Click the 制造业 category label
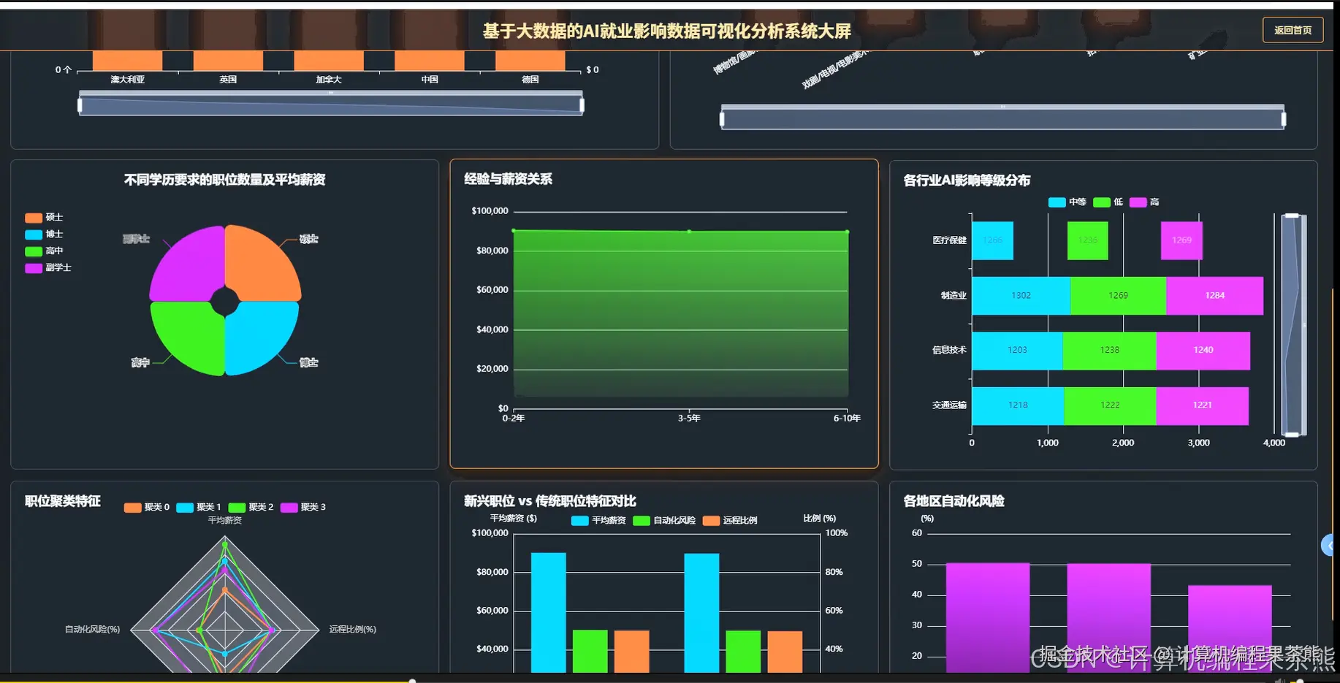Screen dimensions: 1340x683 point(953,296)
